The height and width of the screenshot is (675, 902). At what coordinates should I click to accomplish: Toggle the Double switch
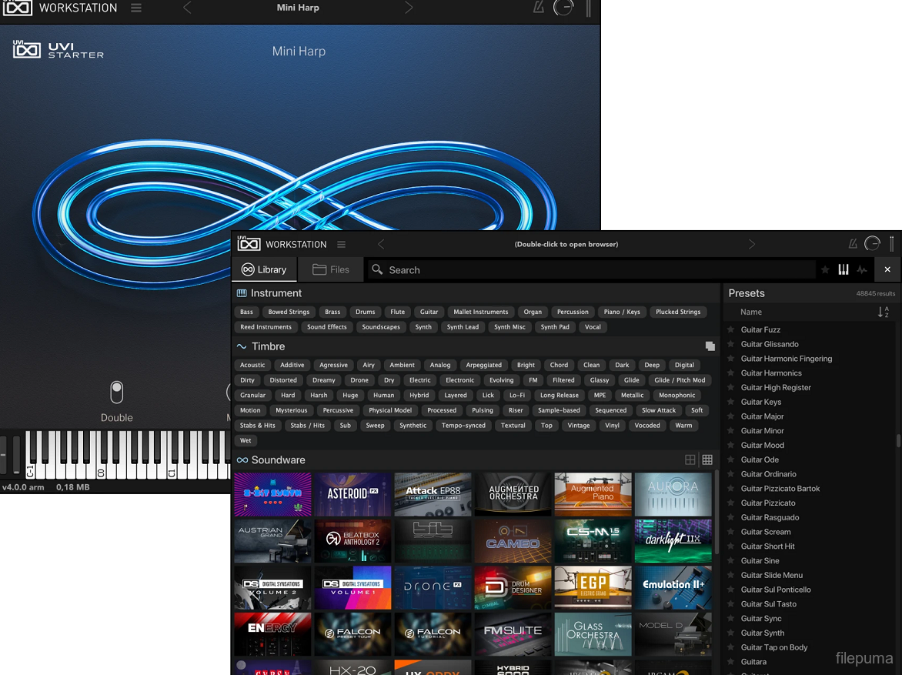(x=116, y=392)
